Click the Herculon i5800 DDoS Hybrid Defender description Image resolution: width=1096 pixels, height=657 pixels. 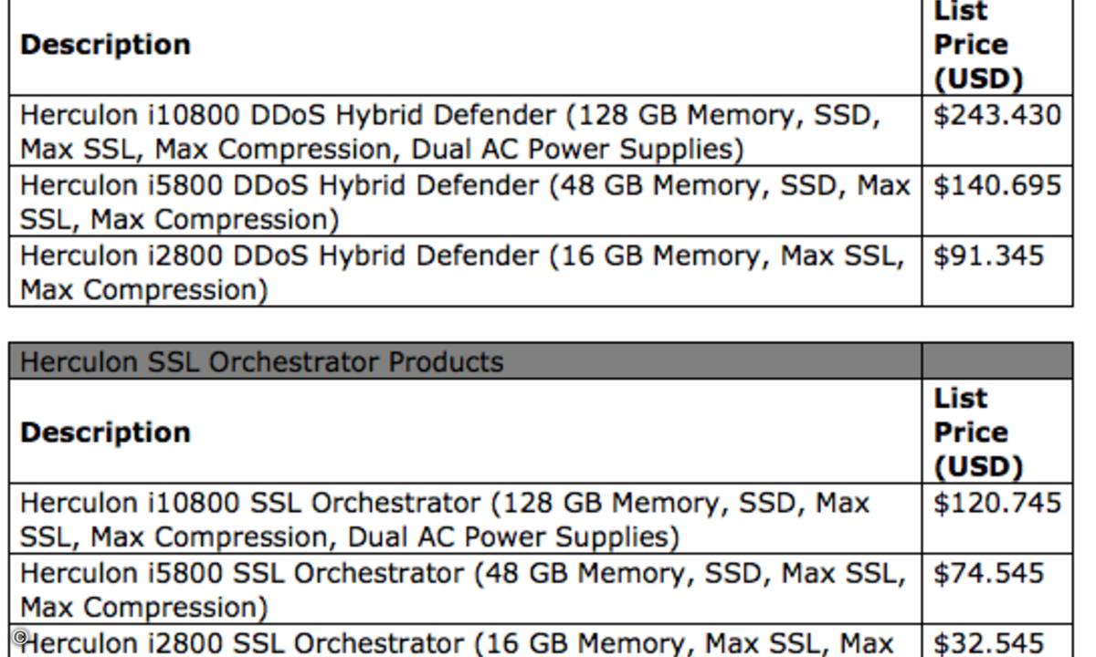pos(465,202)
